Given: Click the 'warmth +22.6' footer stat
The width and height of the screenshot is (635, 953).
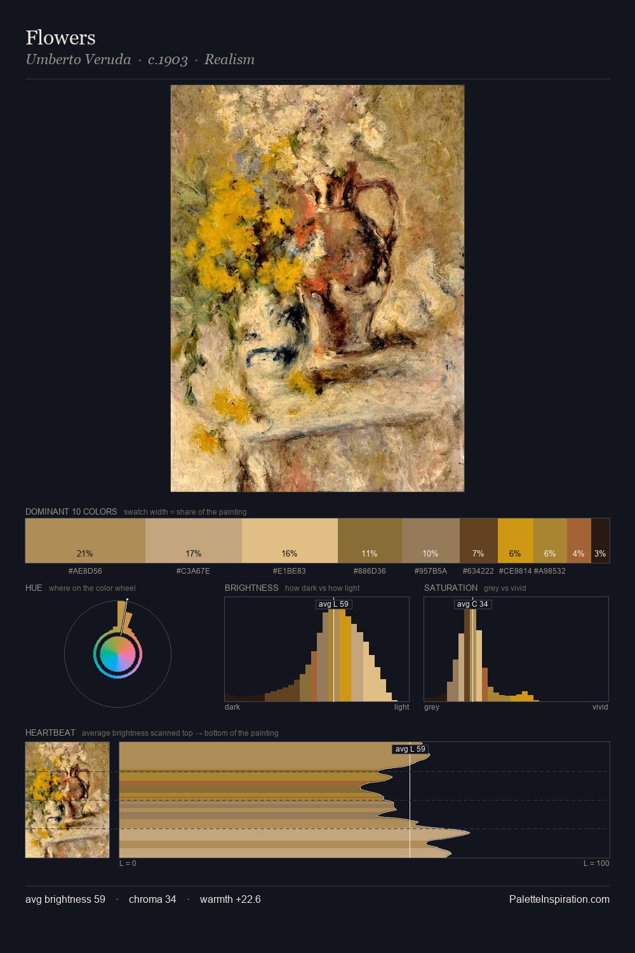Looking at the screenshot, I should [231, 899].
